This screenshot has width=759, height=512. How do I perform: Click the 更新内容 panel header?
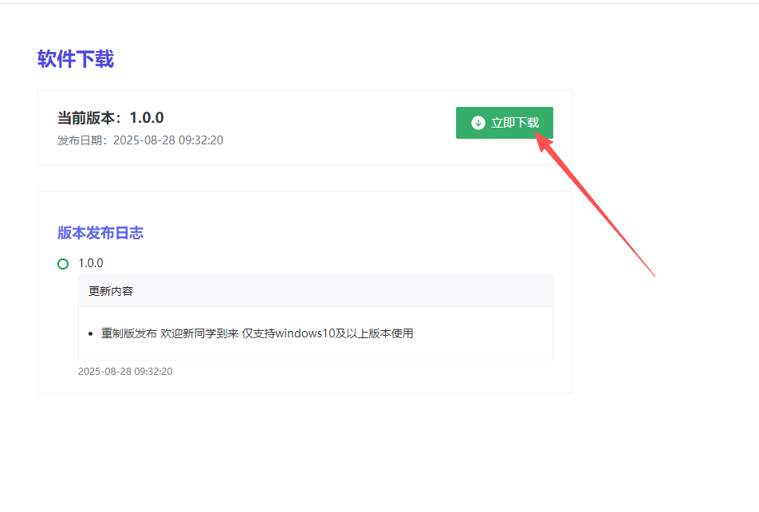pyautogui.click(x=111, y=291)
